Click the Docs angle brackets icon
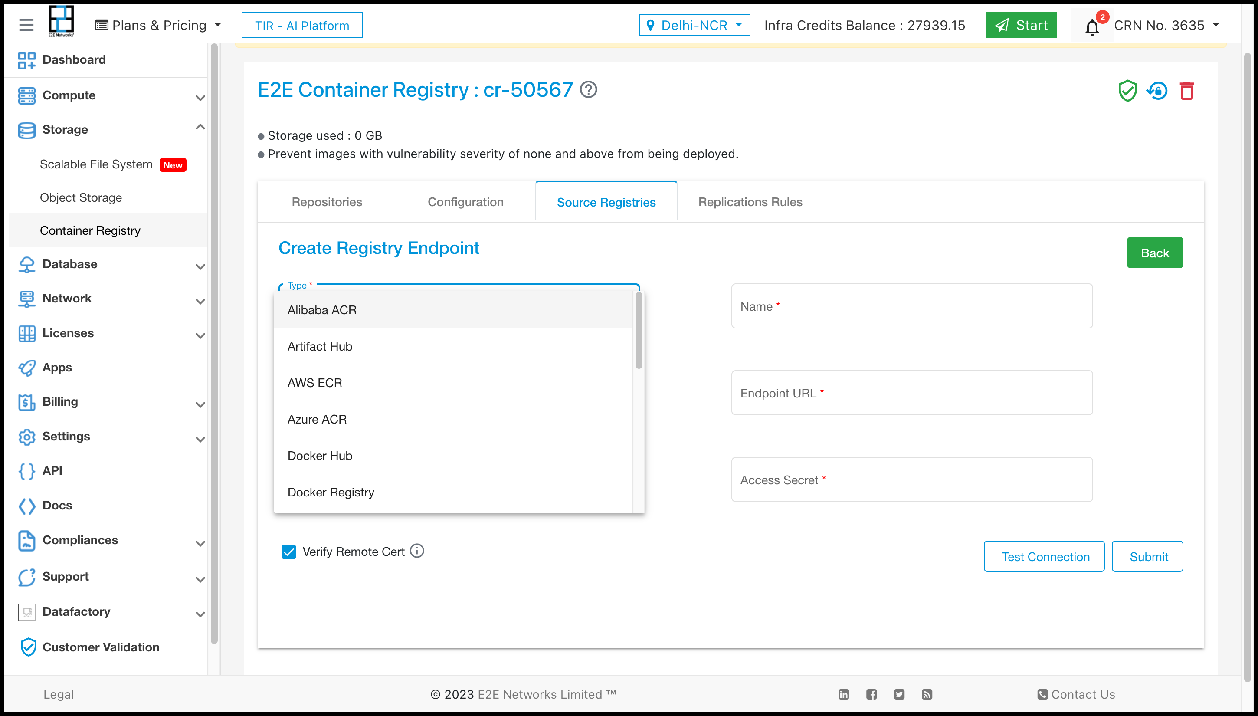1258x716 pixels. (26, 506)
